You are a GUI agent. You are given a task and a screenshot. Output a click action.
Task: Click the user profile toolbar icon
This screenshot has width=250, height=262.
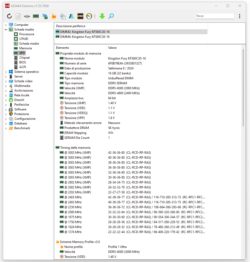pos(71,16)
